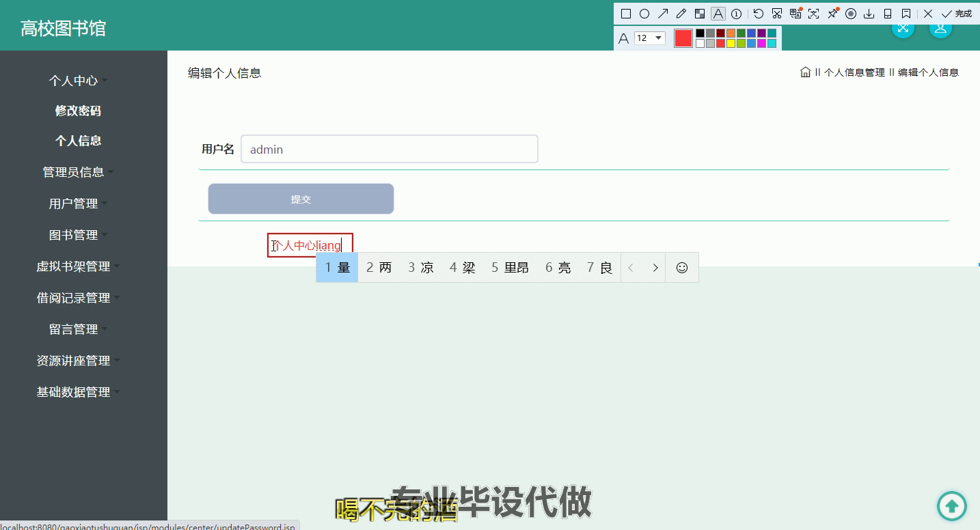The width and height of the screenshot is (980, 530).
Task: Click the fullscreen icon in the header
Action: click(903, 27)
